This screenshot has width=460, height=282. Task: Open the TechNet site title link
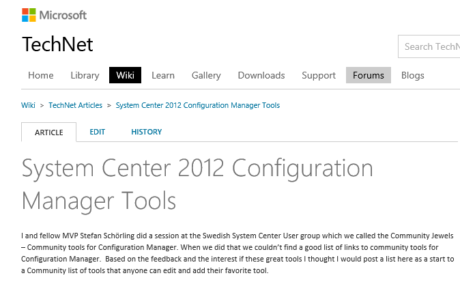coord(57,45)
